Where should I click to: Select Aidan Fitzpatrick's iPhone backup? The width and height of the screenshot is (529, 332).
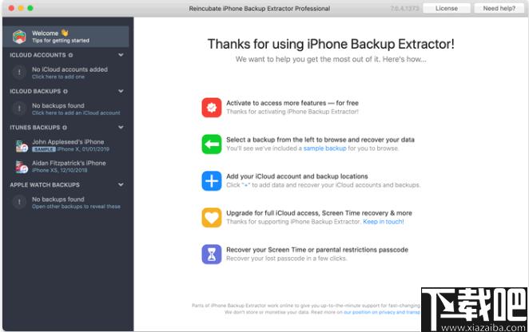coord(66,167)
